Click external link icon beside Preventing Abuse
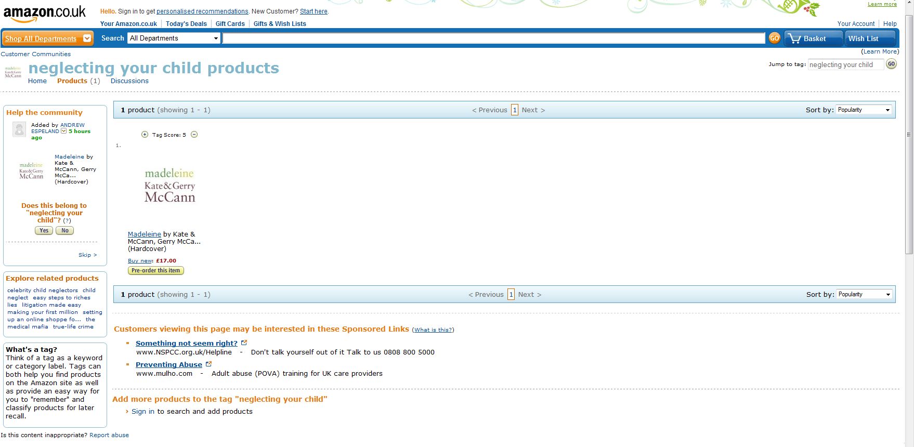914x447 pixels. point(209,364)
